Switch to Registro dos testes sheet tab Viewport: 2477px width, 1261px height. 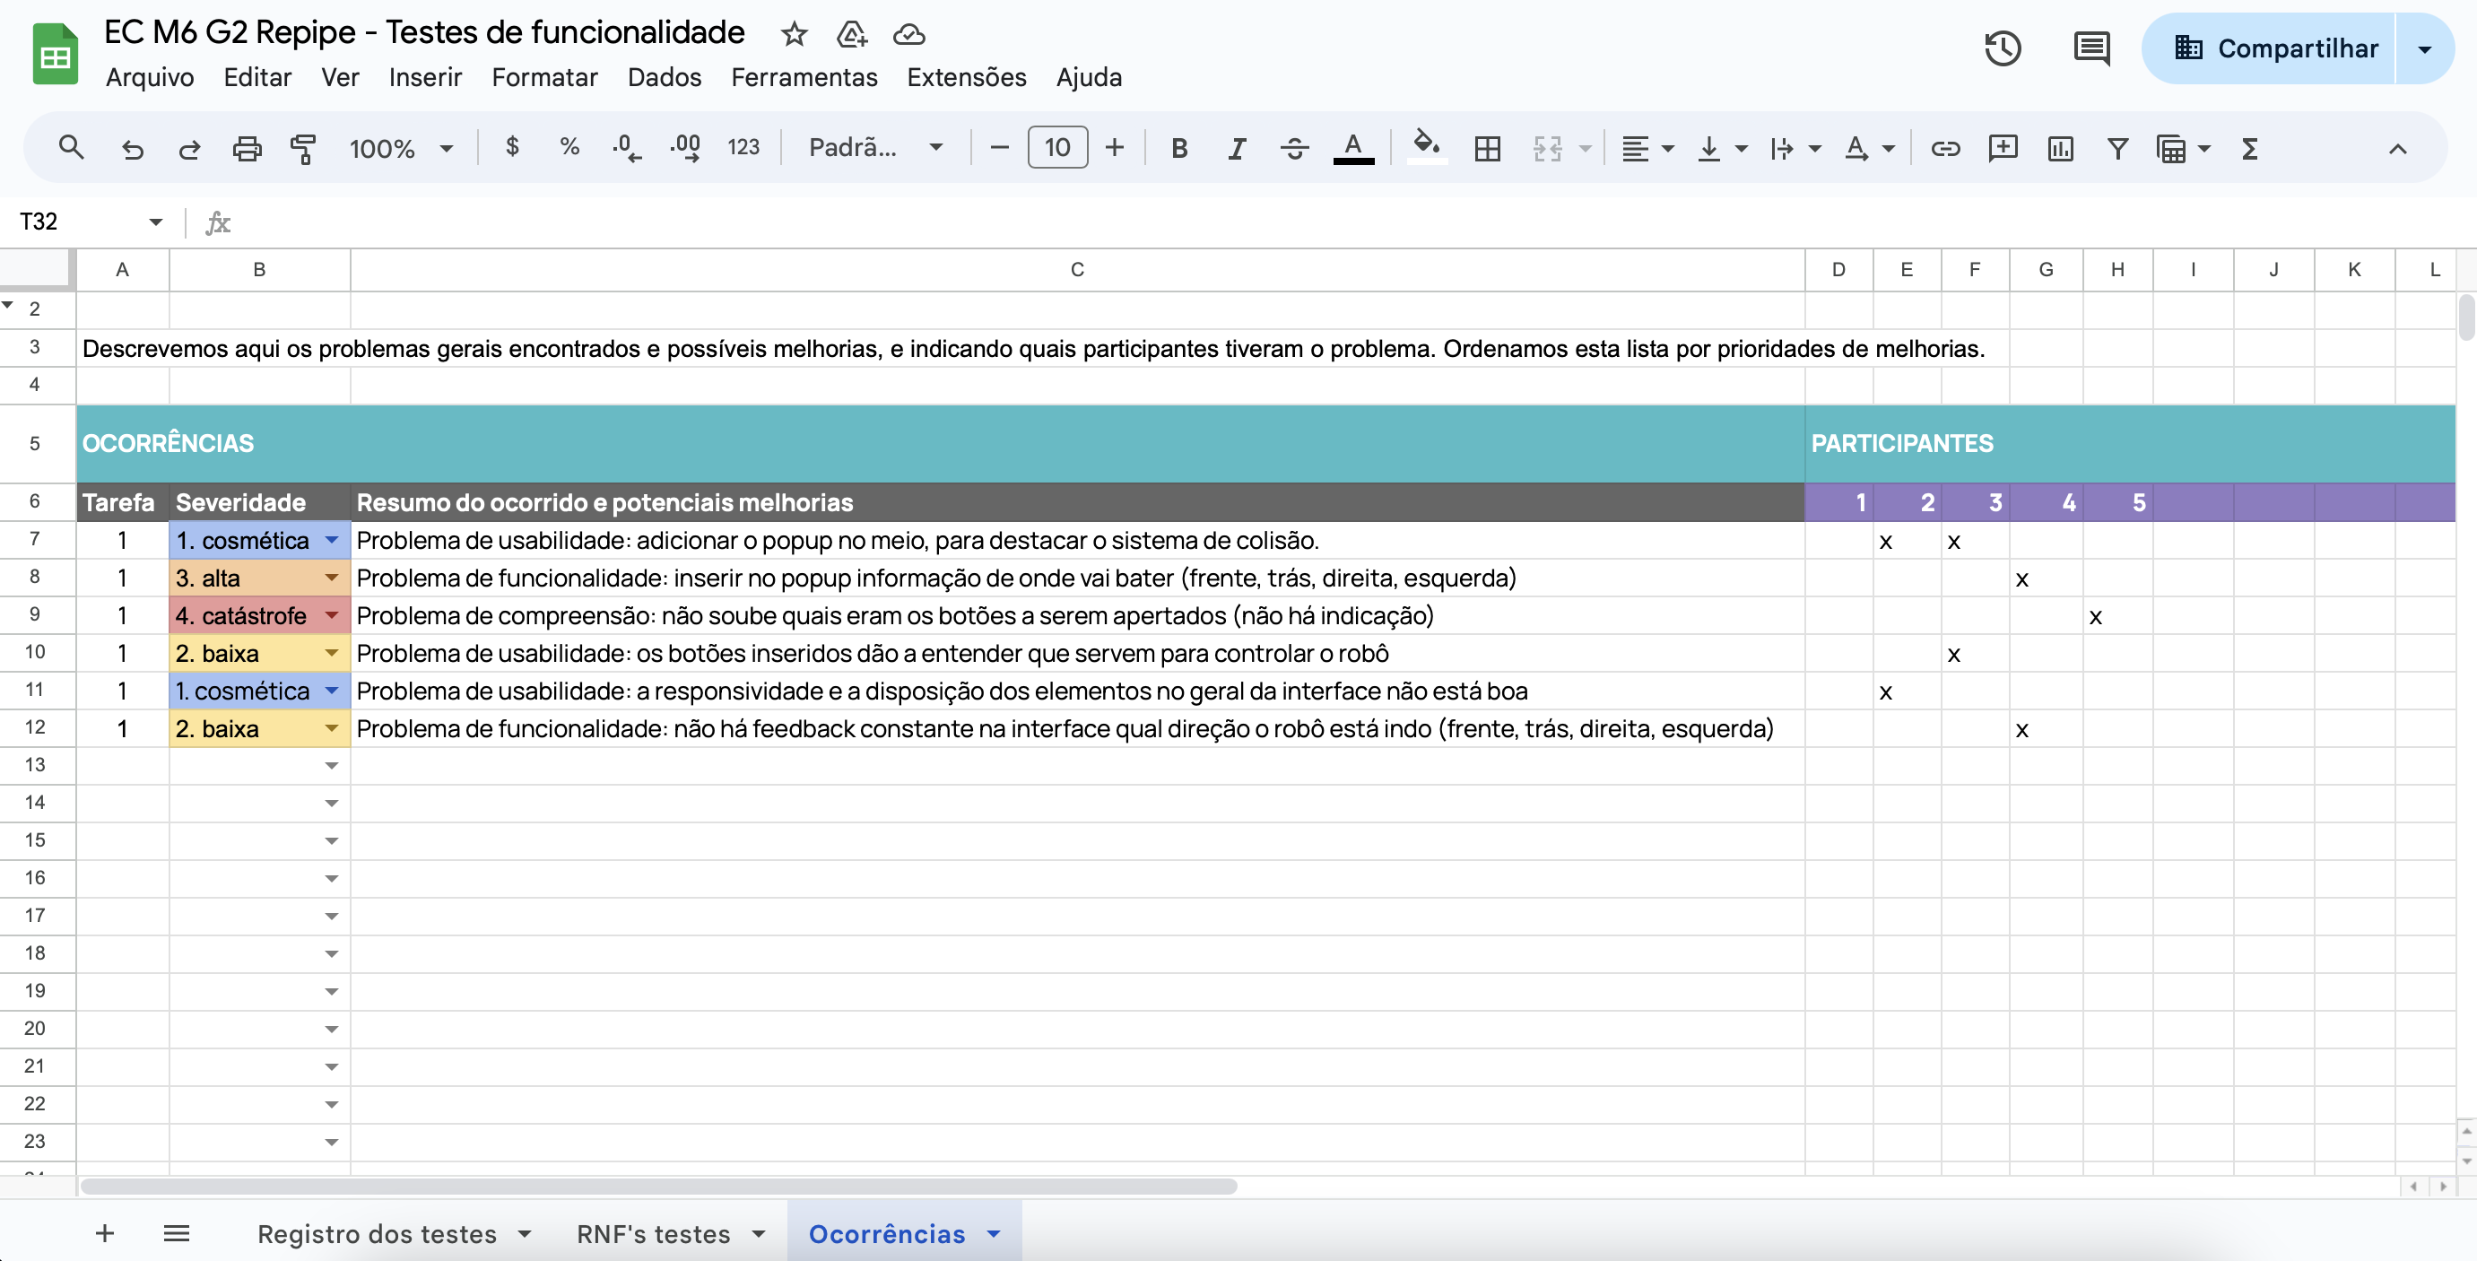tap(377, 1234)
